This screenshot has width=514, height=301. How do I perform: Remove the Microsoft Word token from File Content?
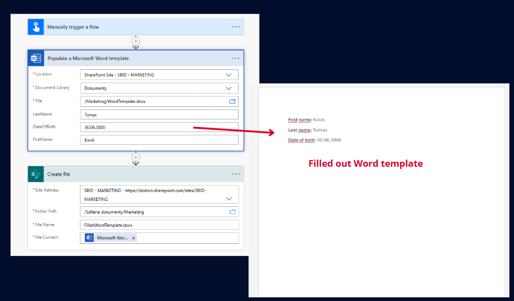pyautogui.click(x=133, y=238)
